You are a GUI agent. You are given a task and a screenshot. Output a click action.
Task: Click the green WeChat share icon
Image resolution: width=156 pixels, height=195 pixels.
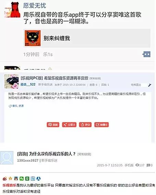[x=22, y=179]
